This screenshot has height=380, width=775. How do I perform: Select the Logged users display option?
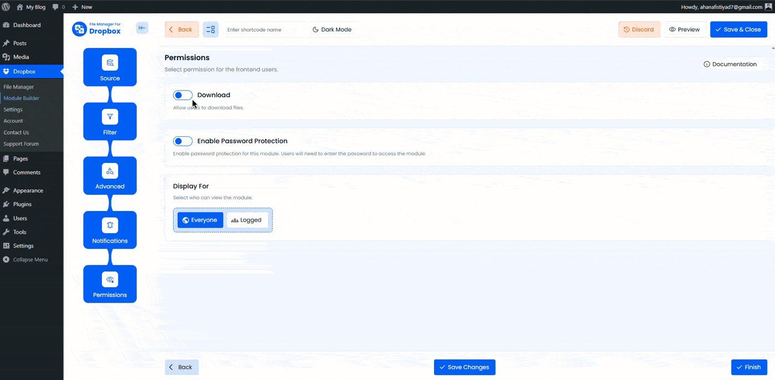(247, 219)
